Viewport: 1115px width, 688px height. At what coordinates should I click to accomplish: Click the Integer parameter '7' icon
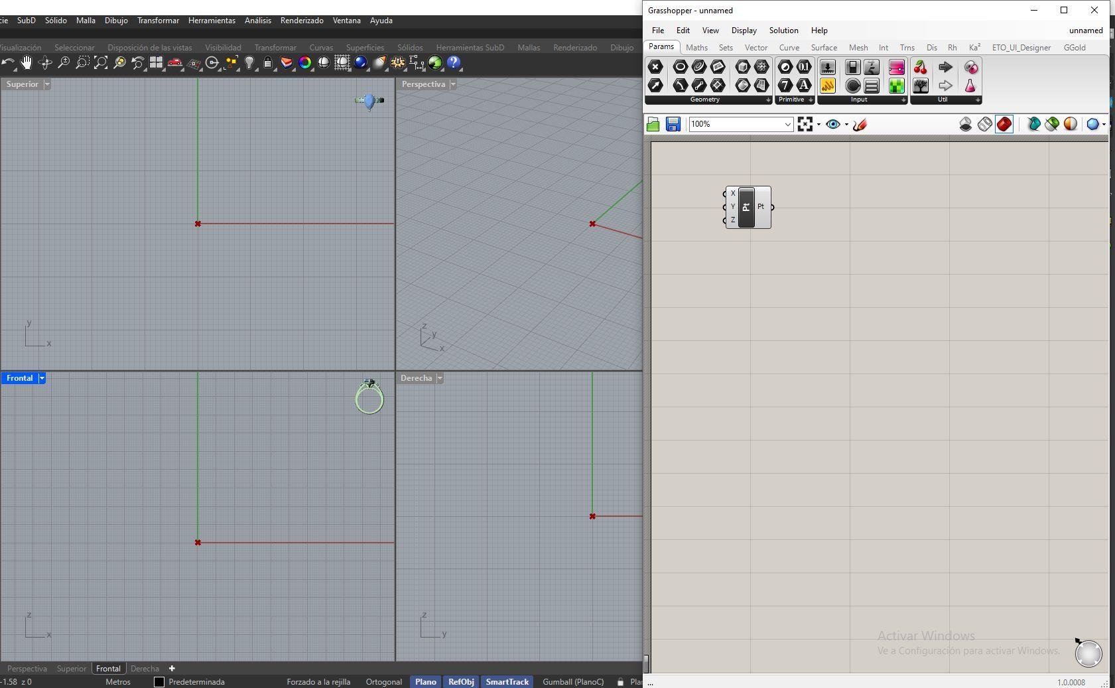[x=785, y=85]
